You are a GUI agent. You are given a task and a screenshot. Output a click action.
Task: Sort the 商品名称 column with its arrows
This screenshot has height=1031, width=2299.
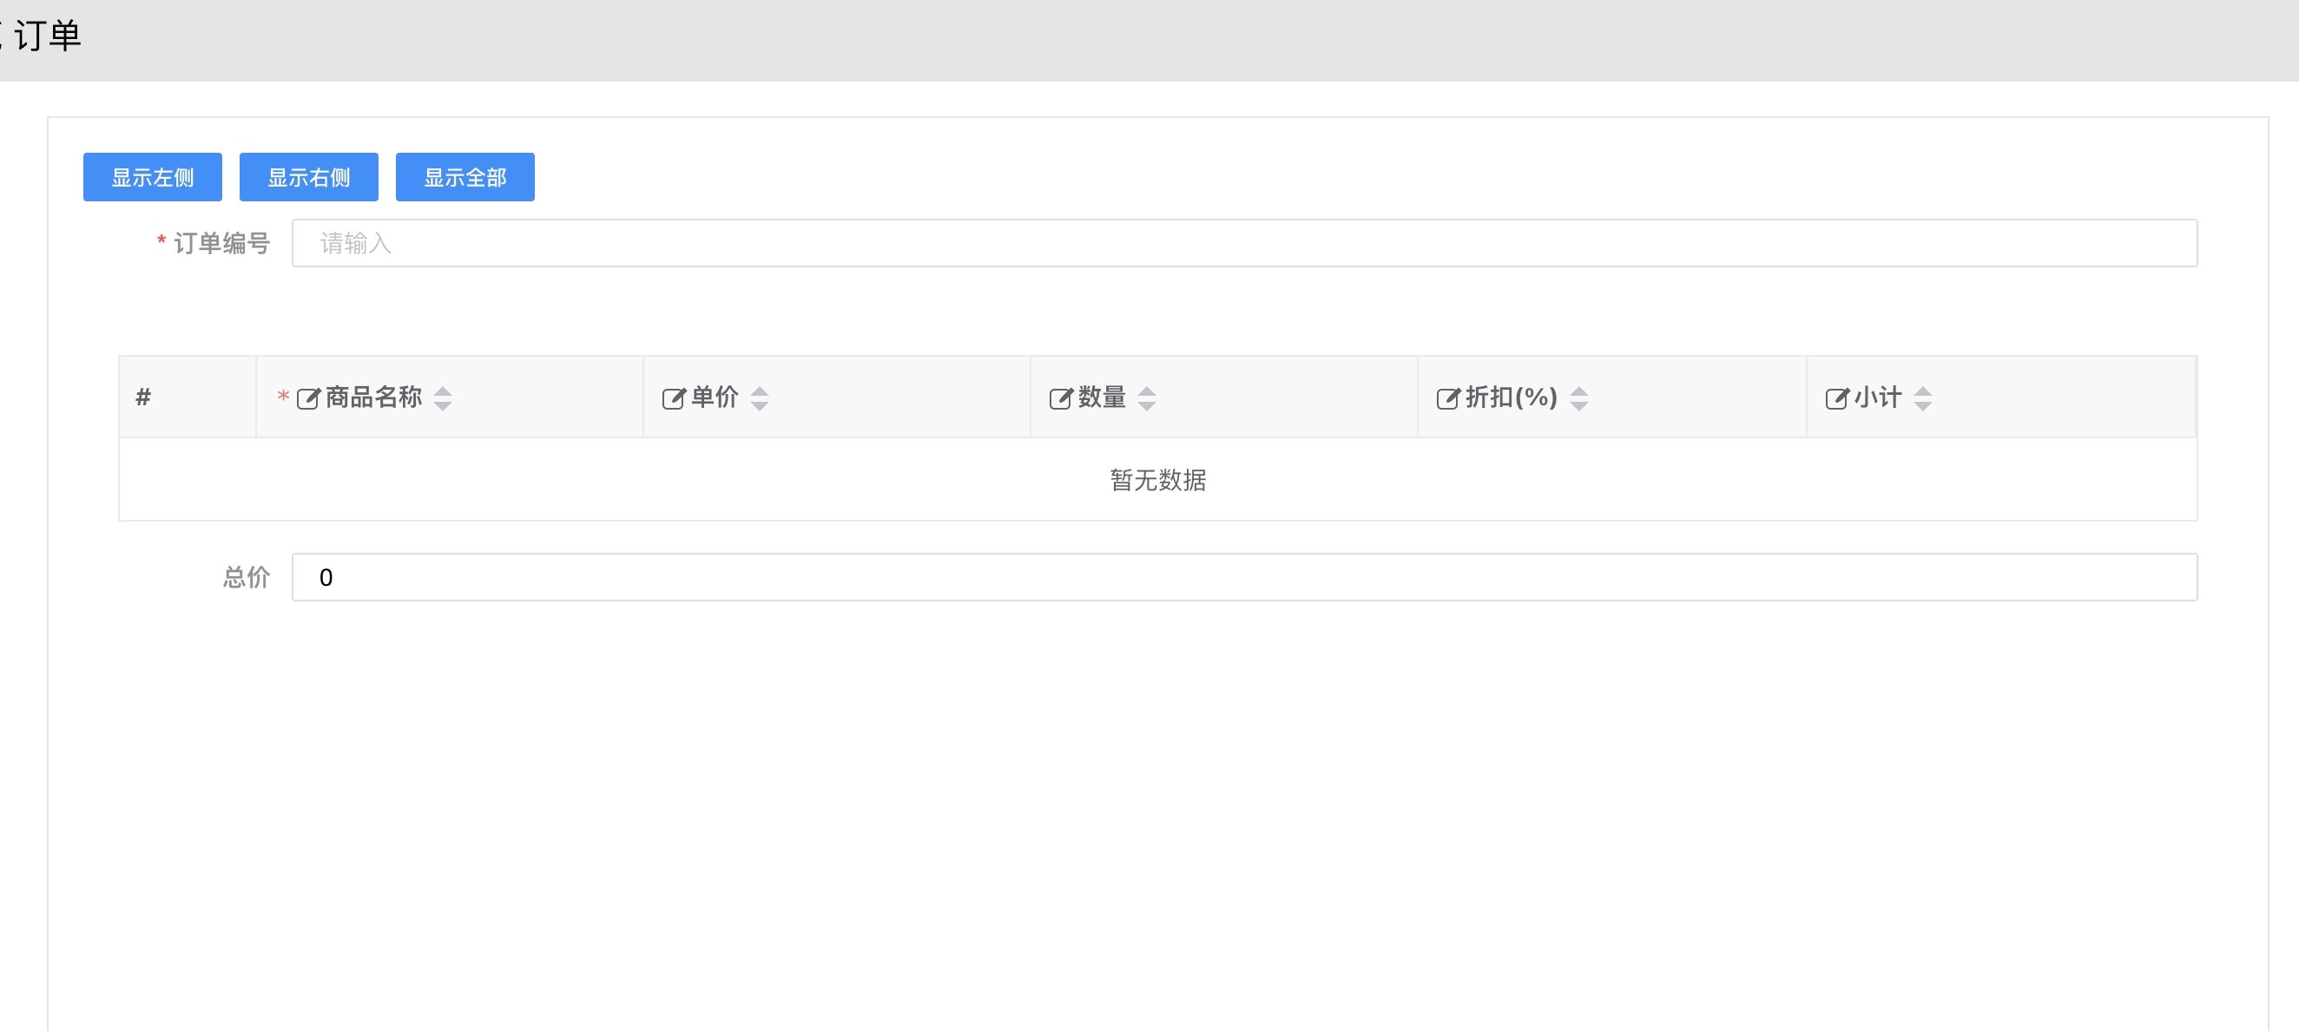(443, 397)
